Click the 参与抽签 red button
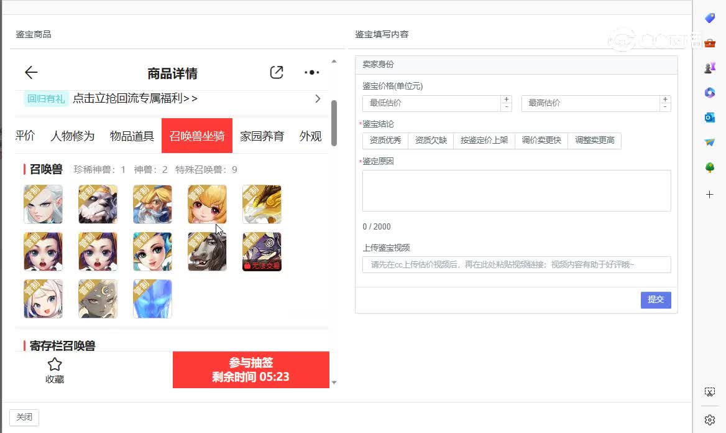This screenshot has width=726, height=433. [x=251, y=370]
